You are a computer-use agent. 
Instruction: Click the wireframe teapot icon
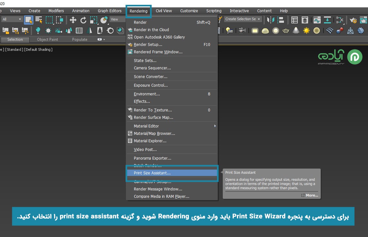pos(286,31)
